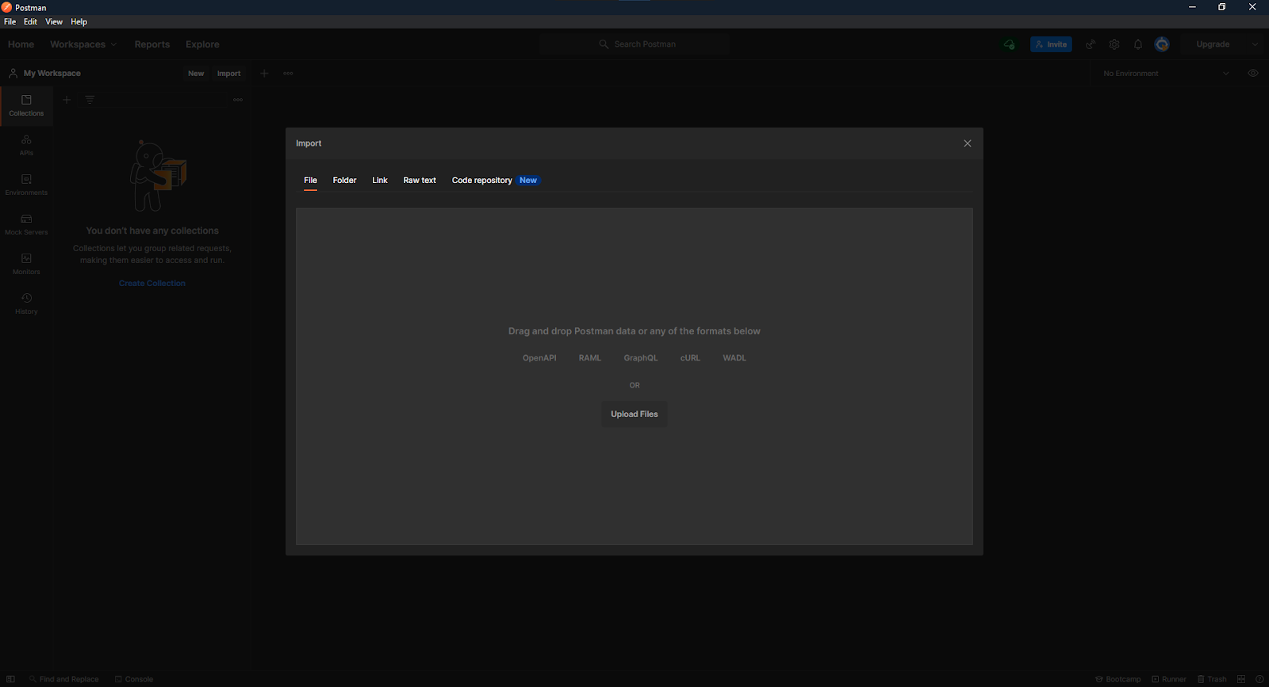Click the user avatar in the header
Viewport: 1269px width, 687px height.
(1162, 44)
